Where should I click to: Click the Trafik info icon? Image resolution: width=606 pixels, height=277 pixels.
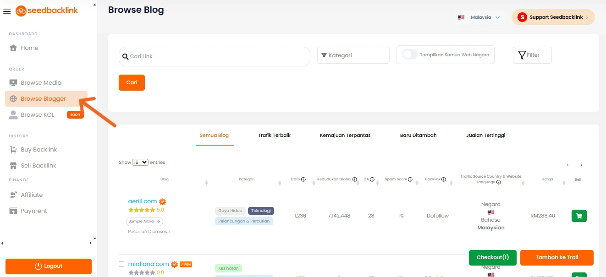[303, 179]
